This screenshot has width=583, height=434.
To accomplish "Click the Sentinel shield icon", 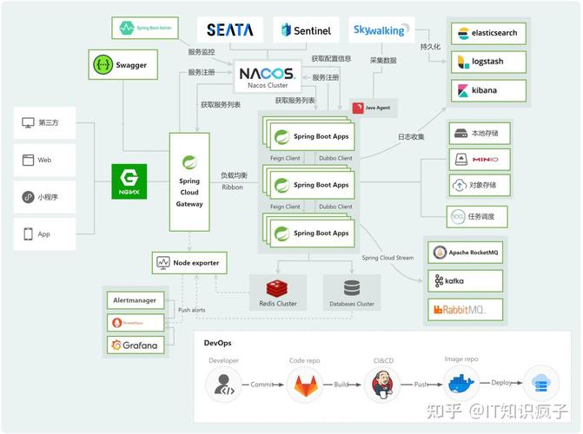I will point(286,30).
